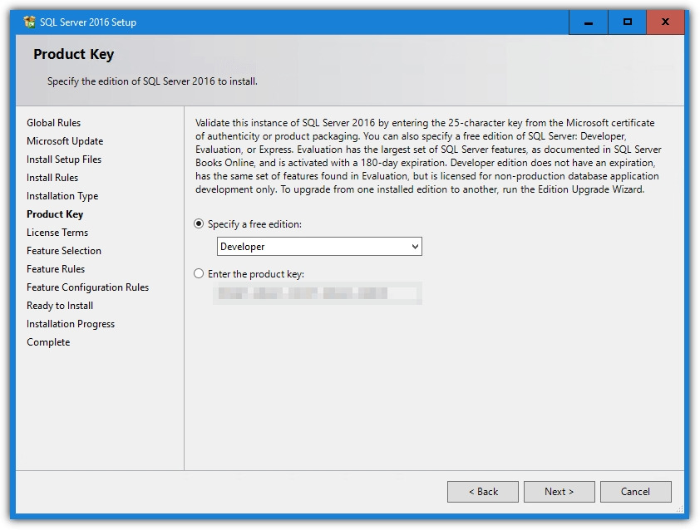
Task: Close the SQL Server 2016 Setup window
Action: (665, 22)
